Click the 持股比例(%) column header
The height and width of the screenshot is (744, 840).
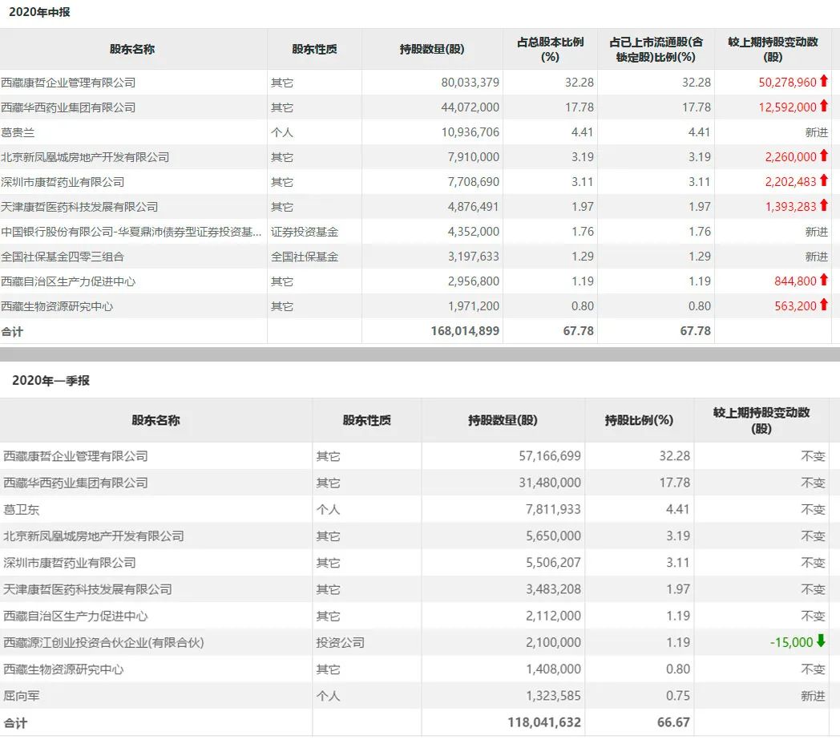pos(639,420)
